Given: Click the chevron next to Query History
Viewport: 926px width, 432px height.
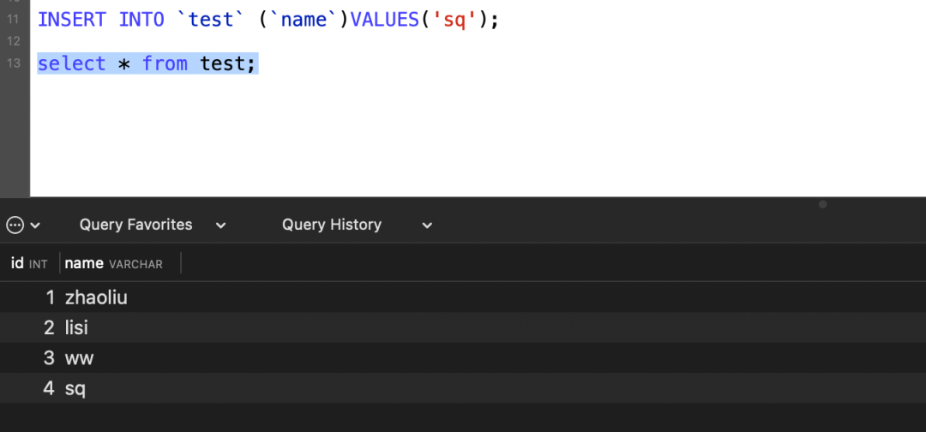Looking at the screenshot, I should (x=427, y=225).
